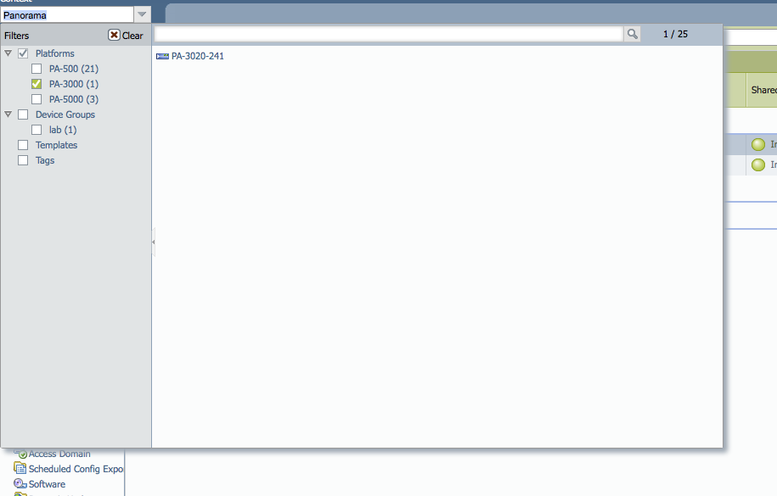Click the Tags filter label
The width and height of the screenshot is (777, 496).
coord(45,160)
